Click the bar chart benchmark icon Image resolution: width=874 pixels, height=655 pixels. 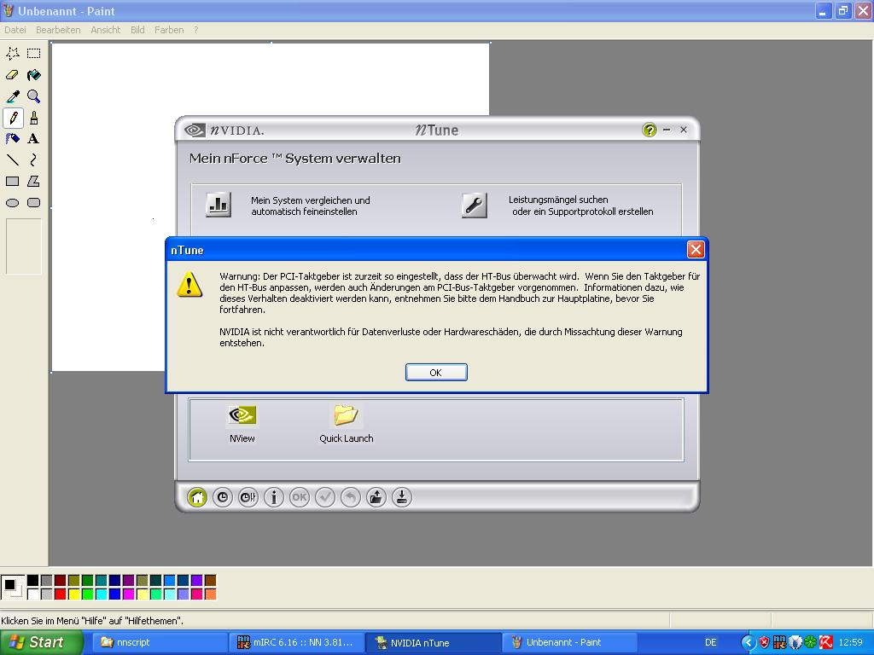[218, 205]
